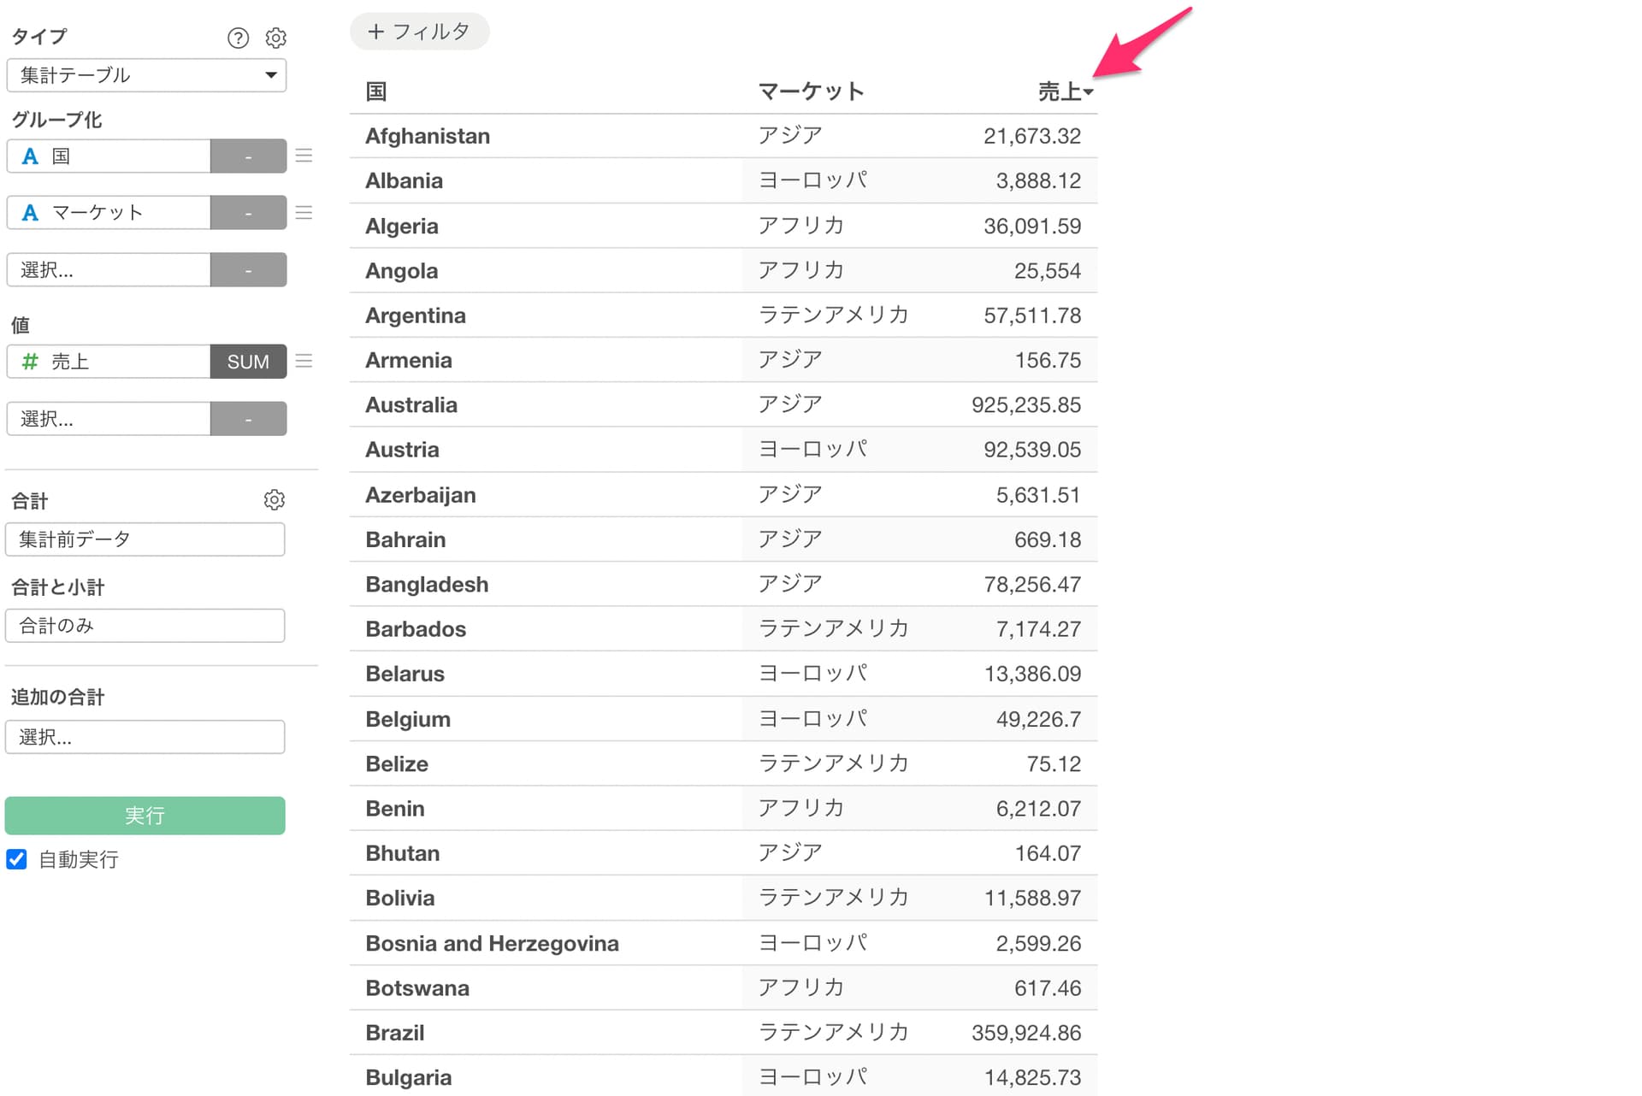
Task: Click drag handle beside 国 group field
Action: pyautogui.click(x=304, y=156)
